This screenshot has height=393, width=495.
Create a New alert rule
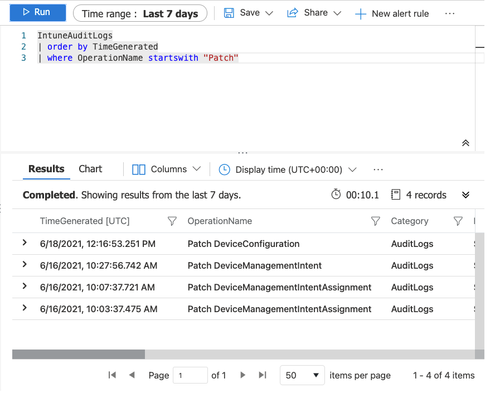[x=392, y=13]
